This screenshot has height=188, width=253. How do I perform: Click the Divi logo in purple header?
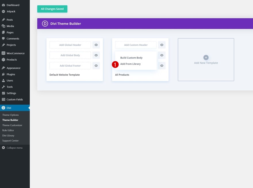[x=45, y=24]
